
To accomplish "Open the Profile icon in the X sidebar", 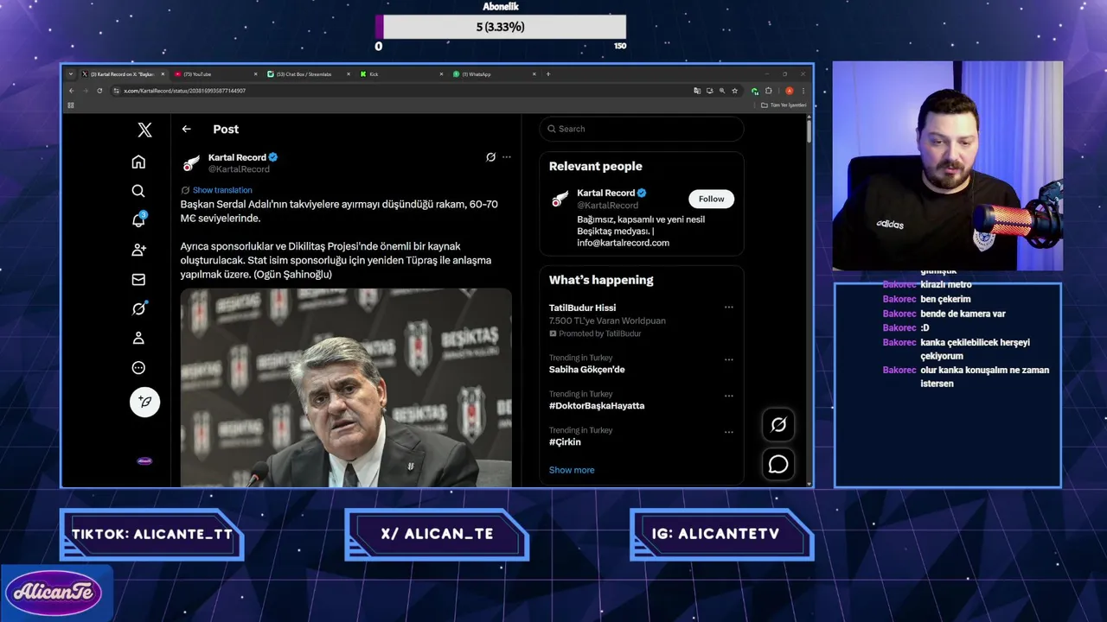I will pos(138,338).
